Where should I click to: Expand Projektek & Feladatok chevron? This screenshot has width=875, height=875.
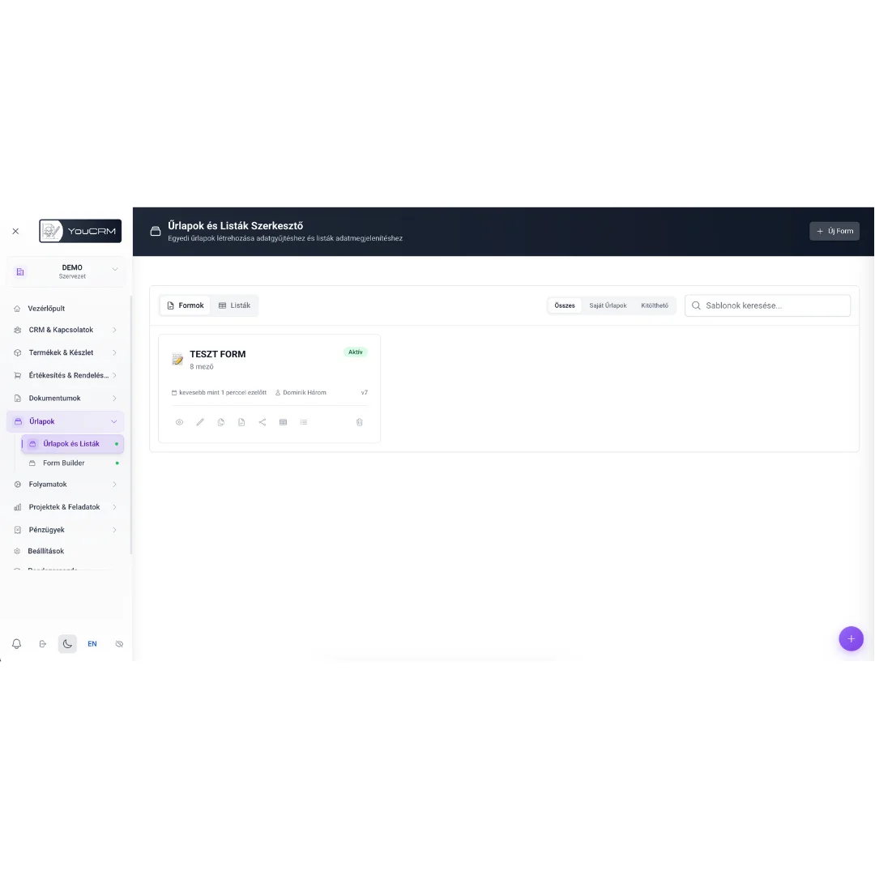[114, 507]
